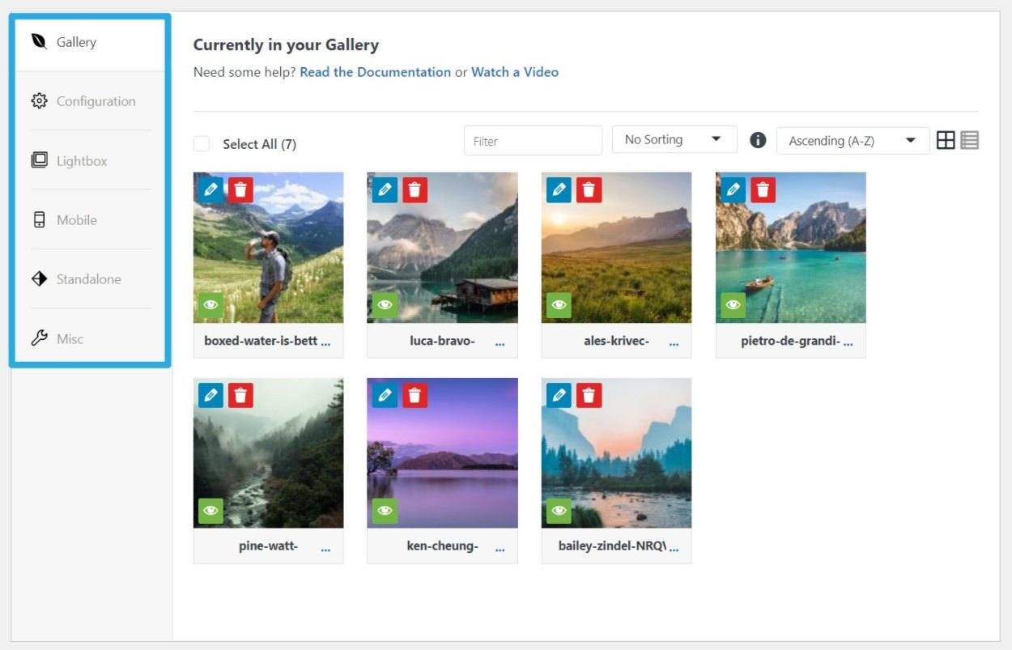Image resolution: width=1012 pixels, height=650 pixels.
Task: Select the foggy forest pine-watt thumbnail
Action: point(268,452)
